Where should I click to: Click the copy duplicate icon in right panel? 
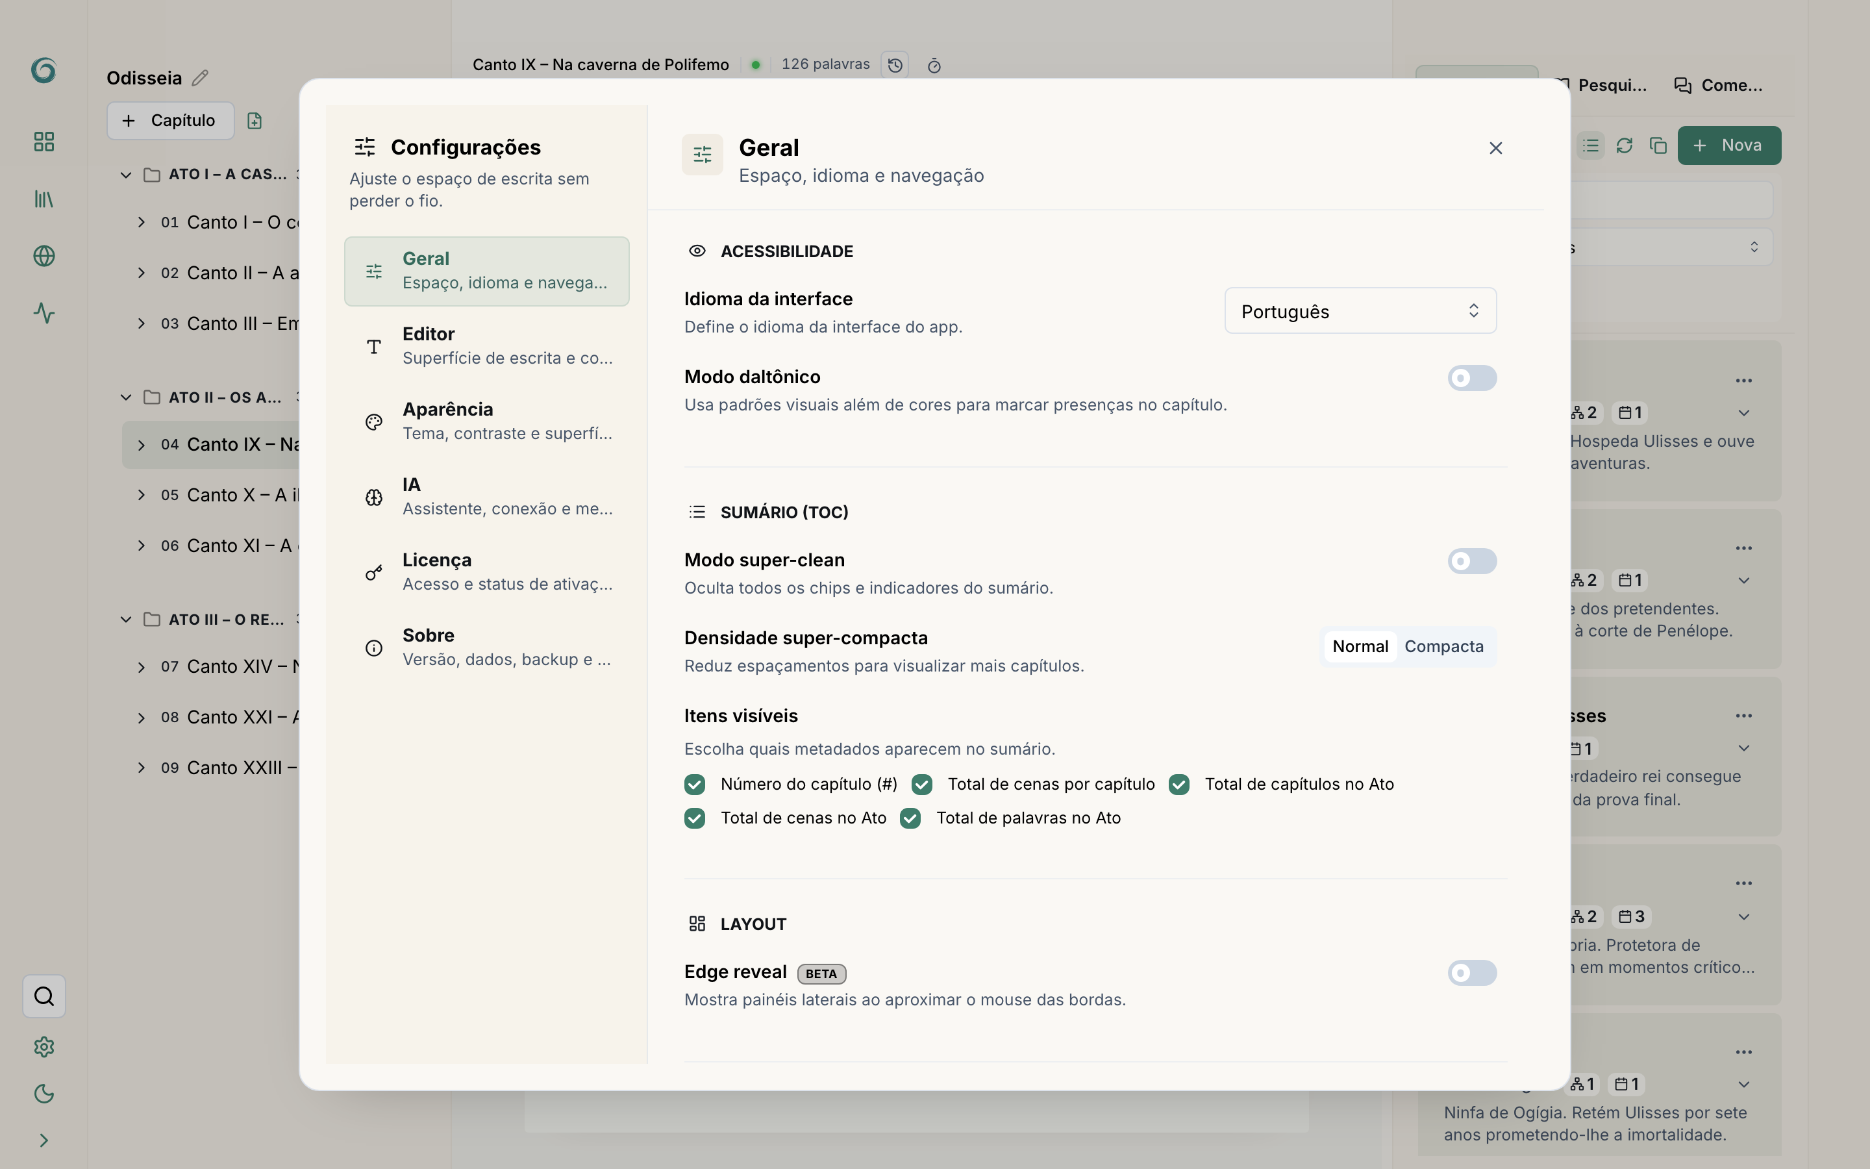pyautogui.click(x=1658, y=145)
